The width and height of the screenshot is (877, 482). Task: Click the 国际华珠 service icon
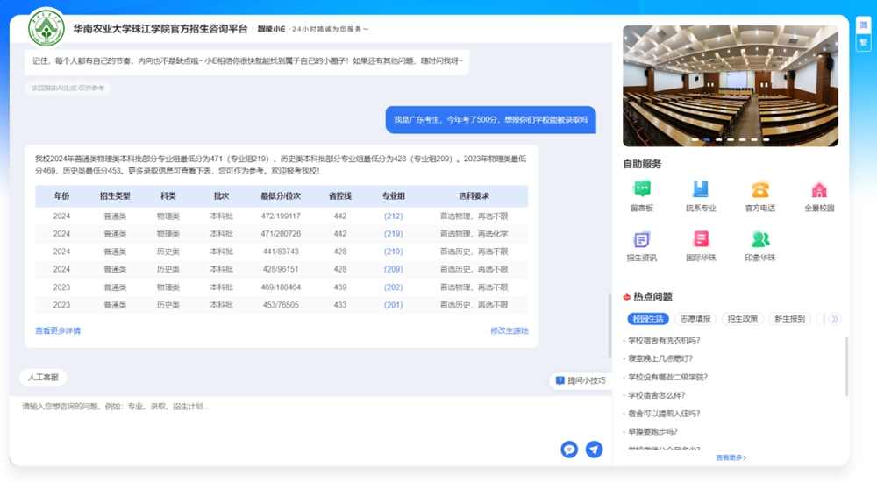(701, 240)
